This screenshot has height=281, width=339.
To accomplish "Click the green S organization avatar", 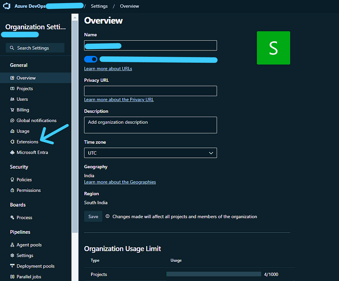I will [274, 48].
